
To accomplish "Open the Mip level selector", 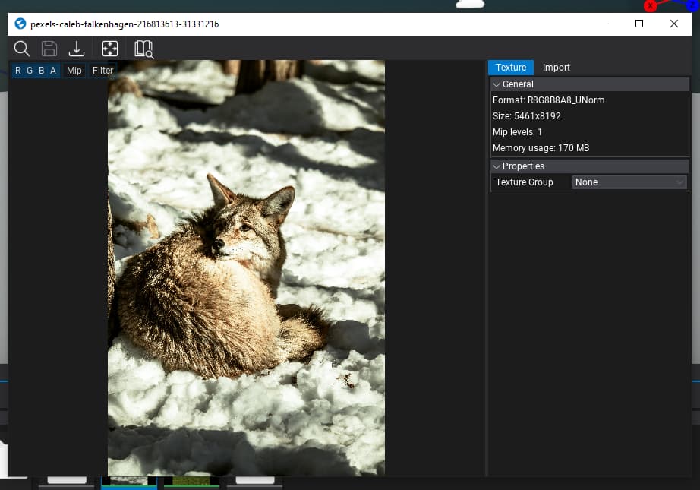I will pyautogui.click(x=74, y=71).
